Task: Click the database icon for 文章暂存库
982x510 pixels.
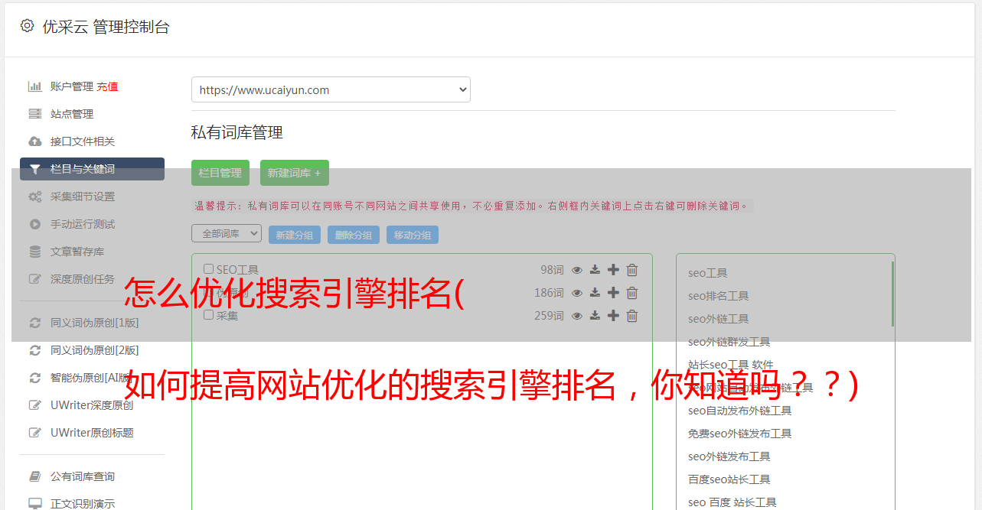Action: 34,252
